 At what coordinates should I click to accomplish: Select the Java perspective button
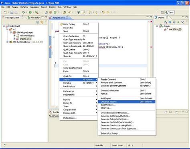(170, 12)
